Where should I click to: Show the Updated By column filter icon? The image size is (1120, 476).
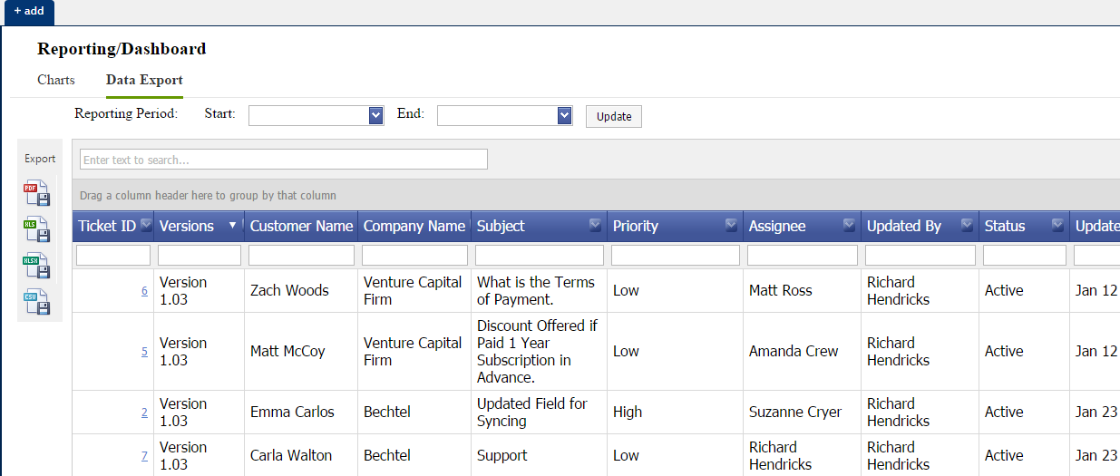click(967, 226)
